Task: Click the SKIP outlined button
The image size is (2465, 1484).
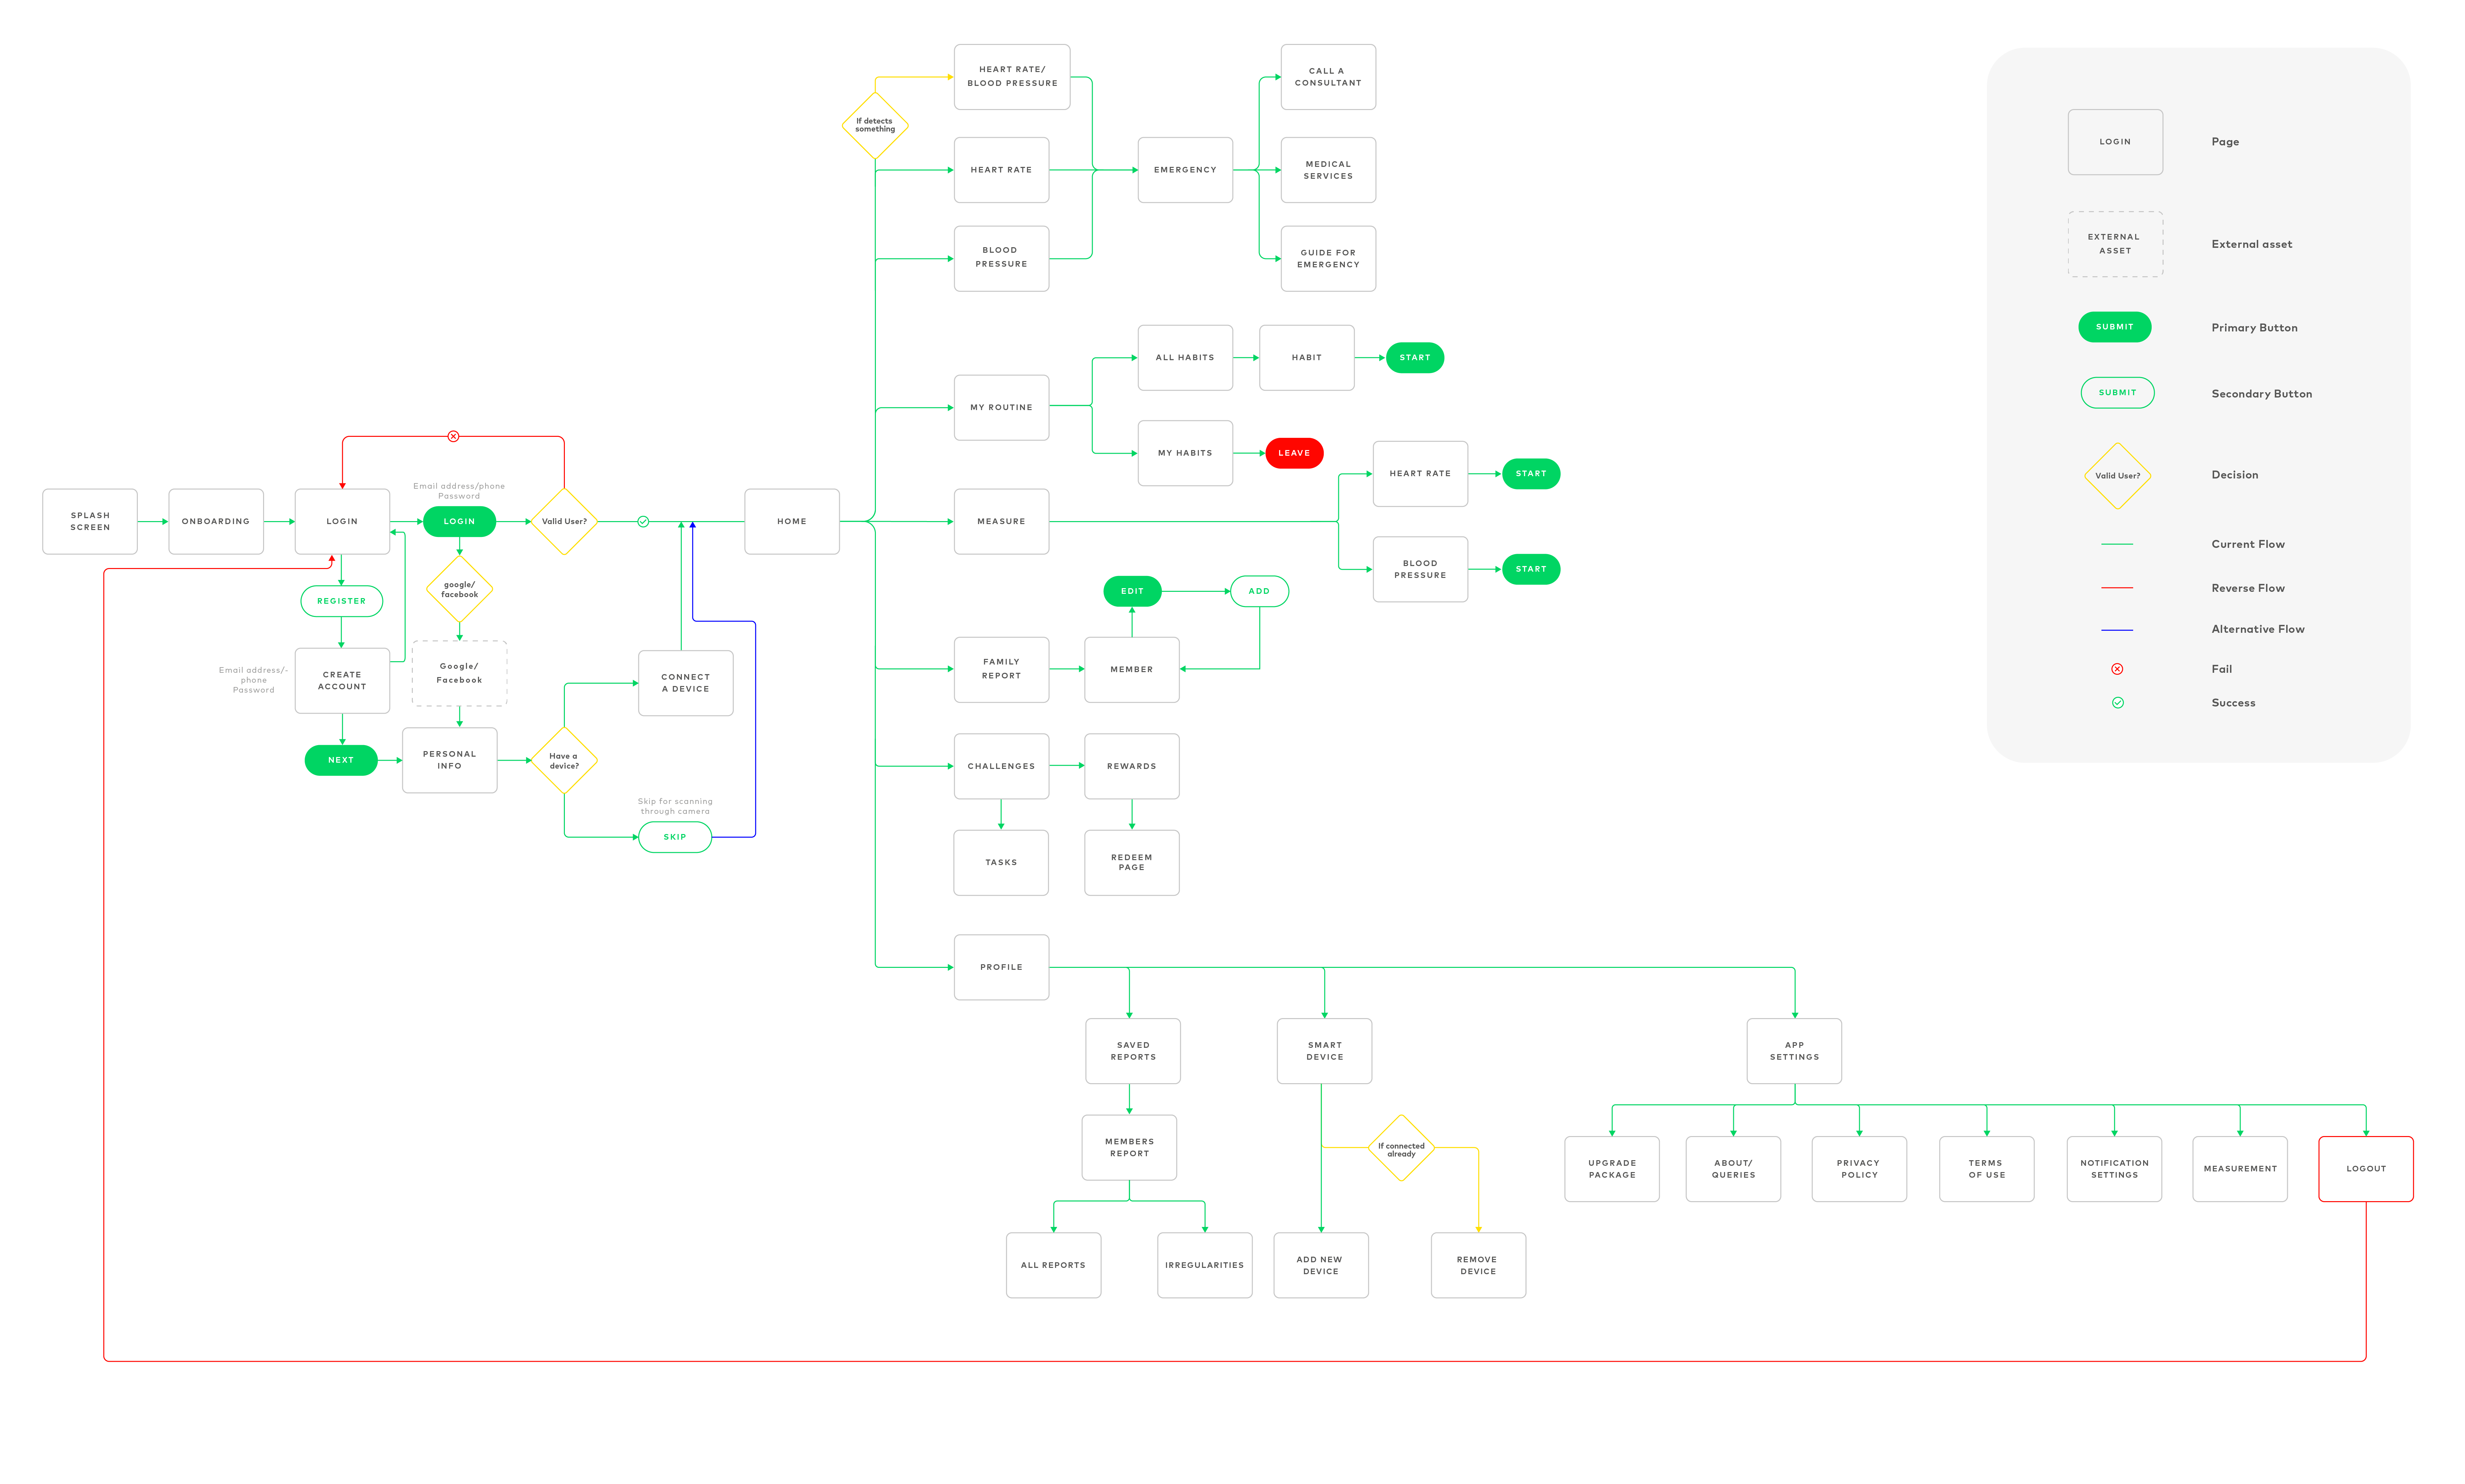Action: (x=675, y=837)
